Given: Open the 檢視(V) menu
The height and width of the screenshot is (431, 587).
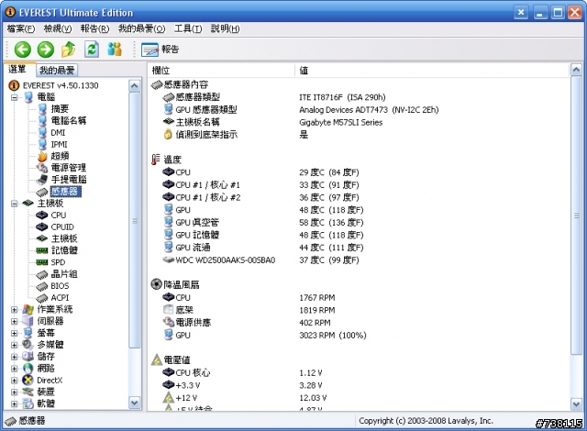Looking at the screenshot, I should coord(57,28).
